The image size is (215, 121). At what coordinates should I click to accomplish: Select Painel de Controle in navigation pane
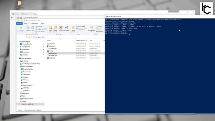point(28,98)
